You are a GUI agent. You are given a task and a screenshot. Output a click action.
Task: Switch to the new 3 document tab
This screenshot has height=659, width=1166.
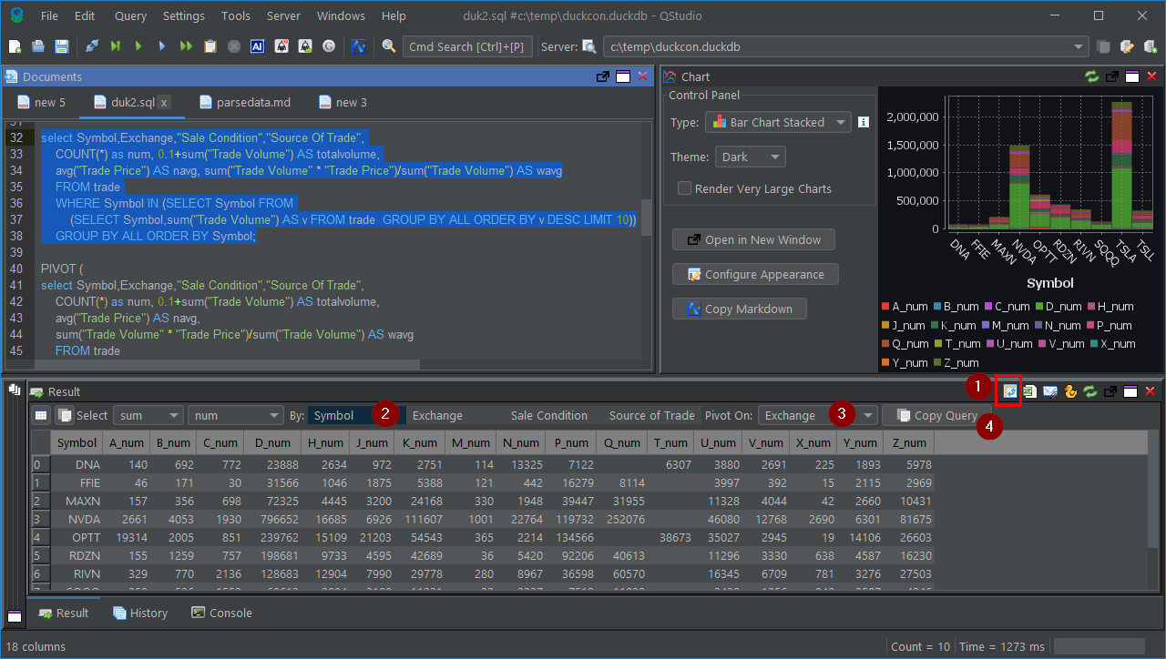pyautogui.click(x=342, y=102)
